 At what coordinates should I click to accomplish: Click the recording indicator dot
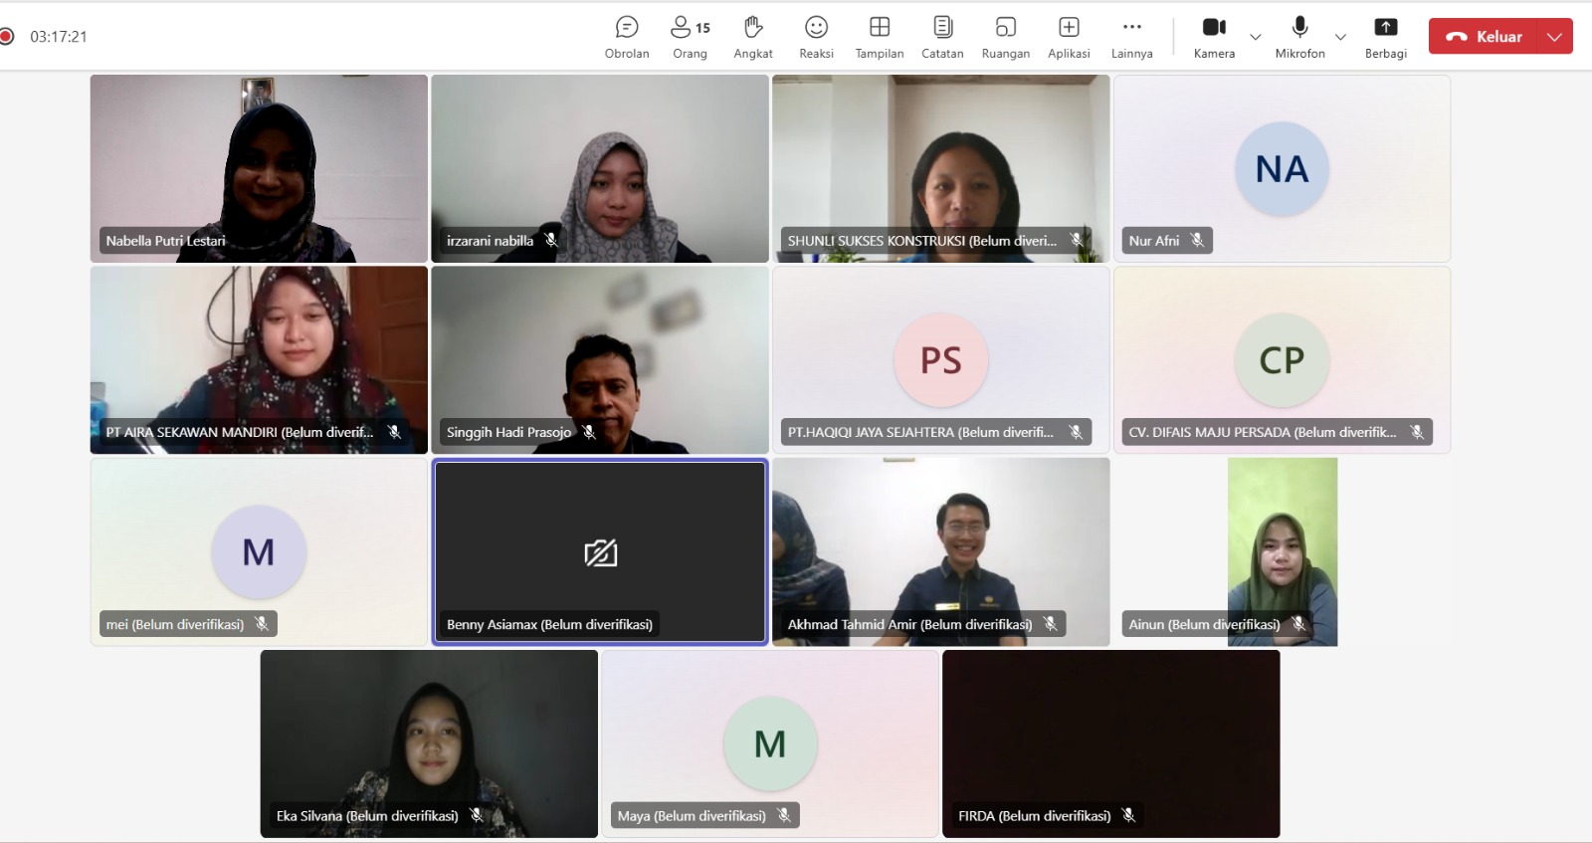click(x=7, y=37)
